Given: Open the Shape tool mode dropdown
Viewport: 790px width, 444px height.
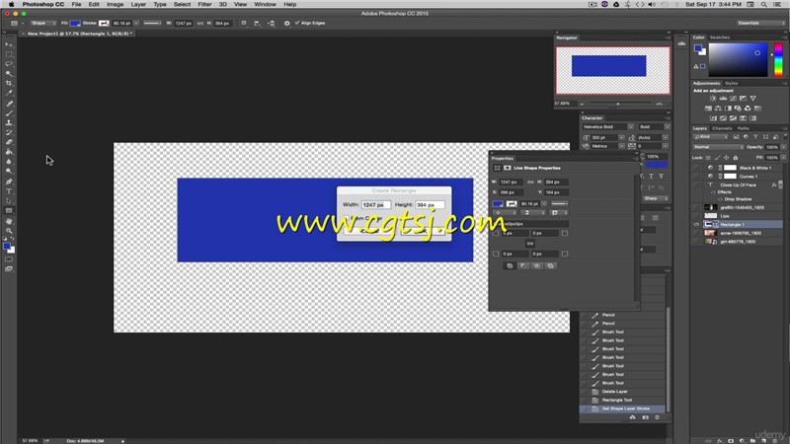Looking at the screenshot, I should (42, 23).
